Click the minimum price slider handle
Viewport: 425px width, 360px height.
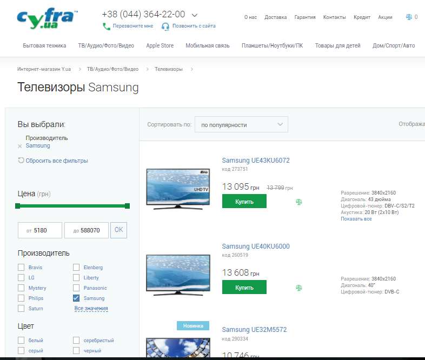(x=18, y=206)
